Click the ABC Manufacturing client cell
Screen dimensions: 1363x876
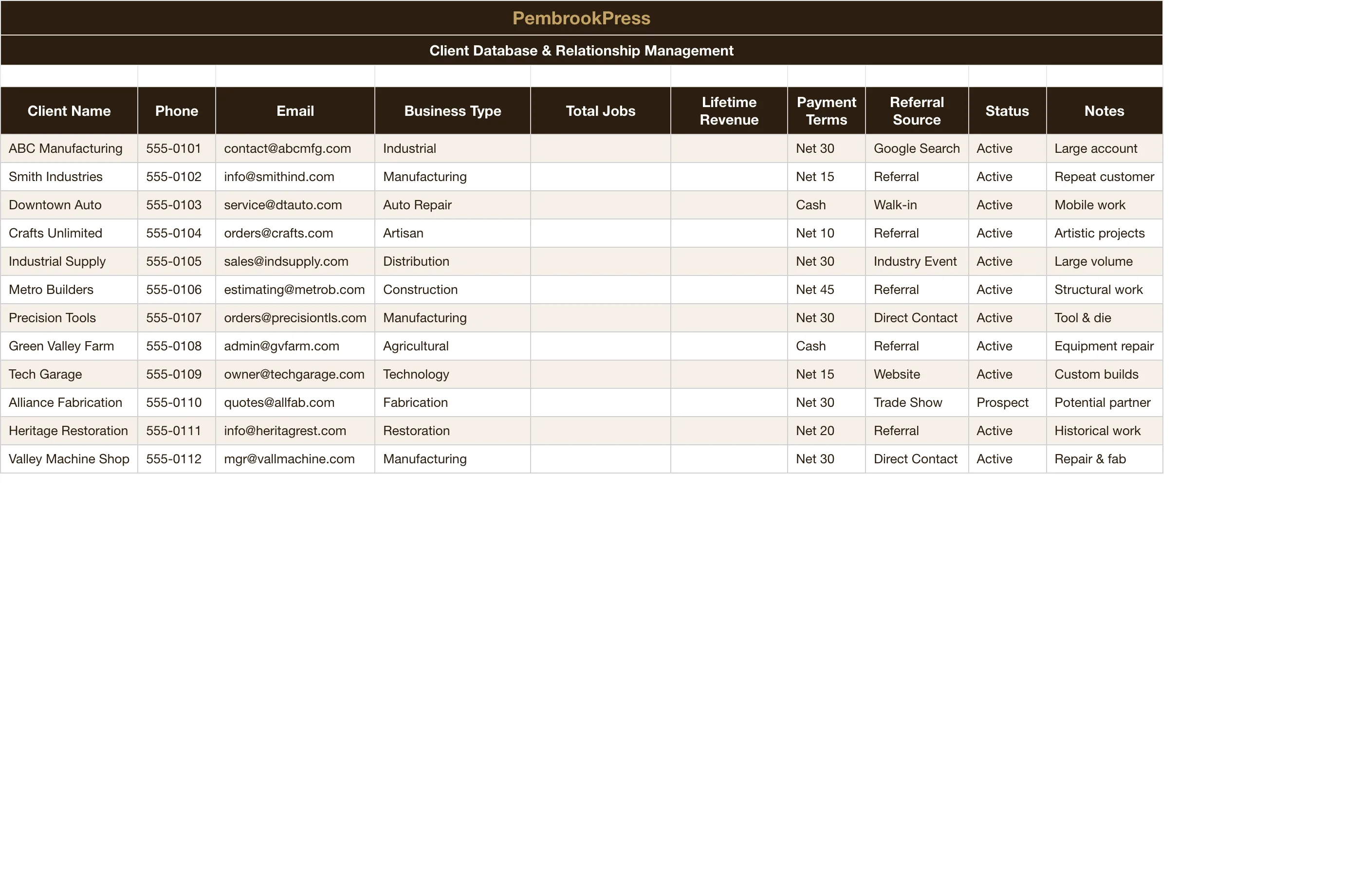pyautogui.click(x=69, y=148)
